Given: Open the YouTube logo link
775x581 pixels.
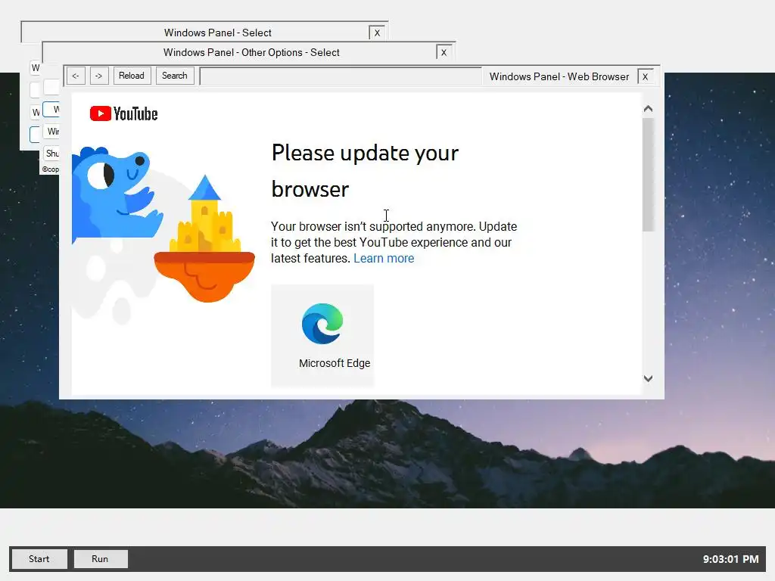Looking at the screenshot, I should coord(123,113).
